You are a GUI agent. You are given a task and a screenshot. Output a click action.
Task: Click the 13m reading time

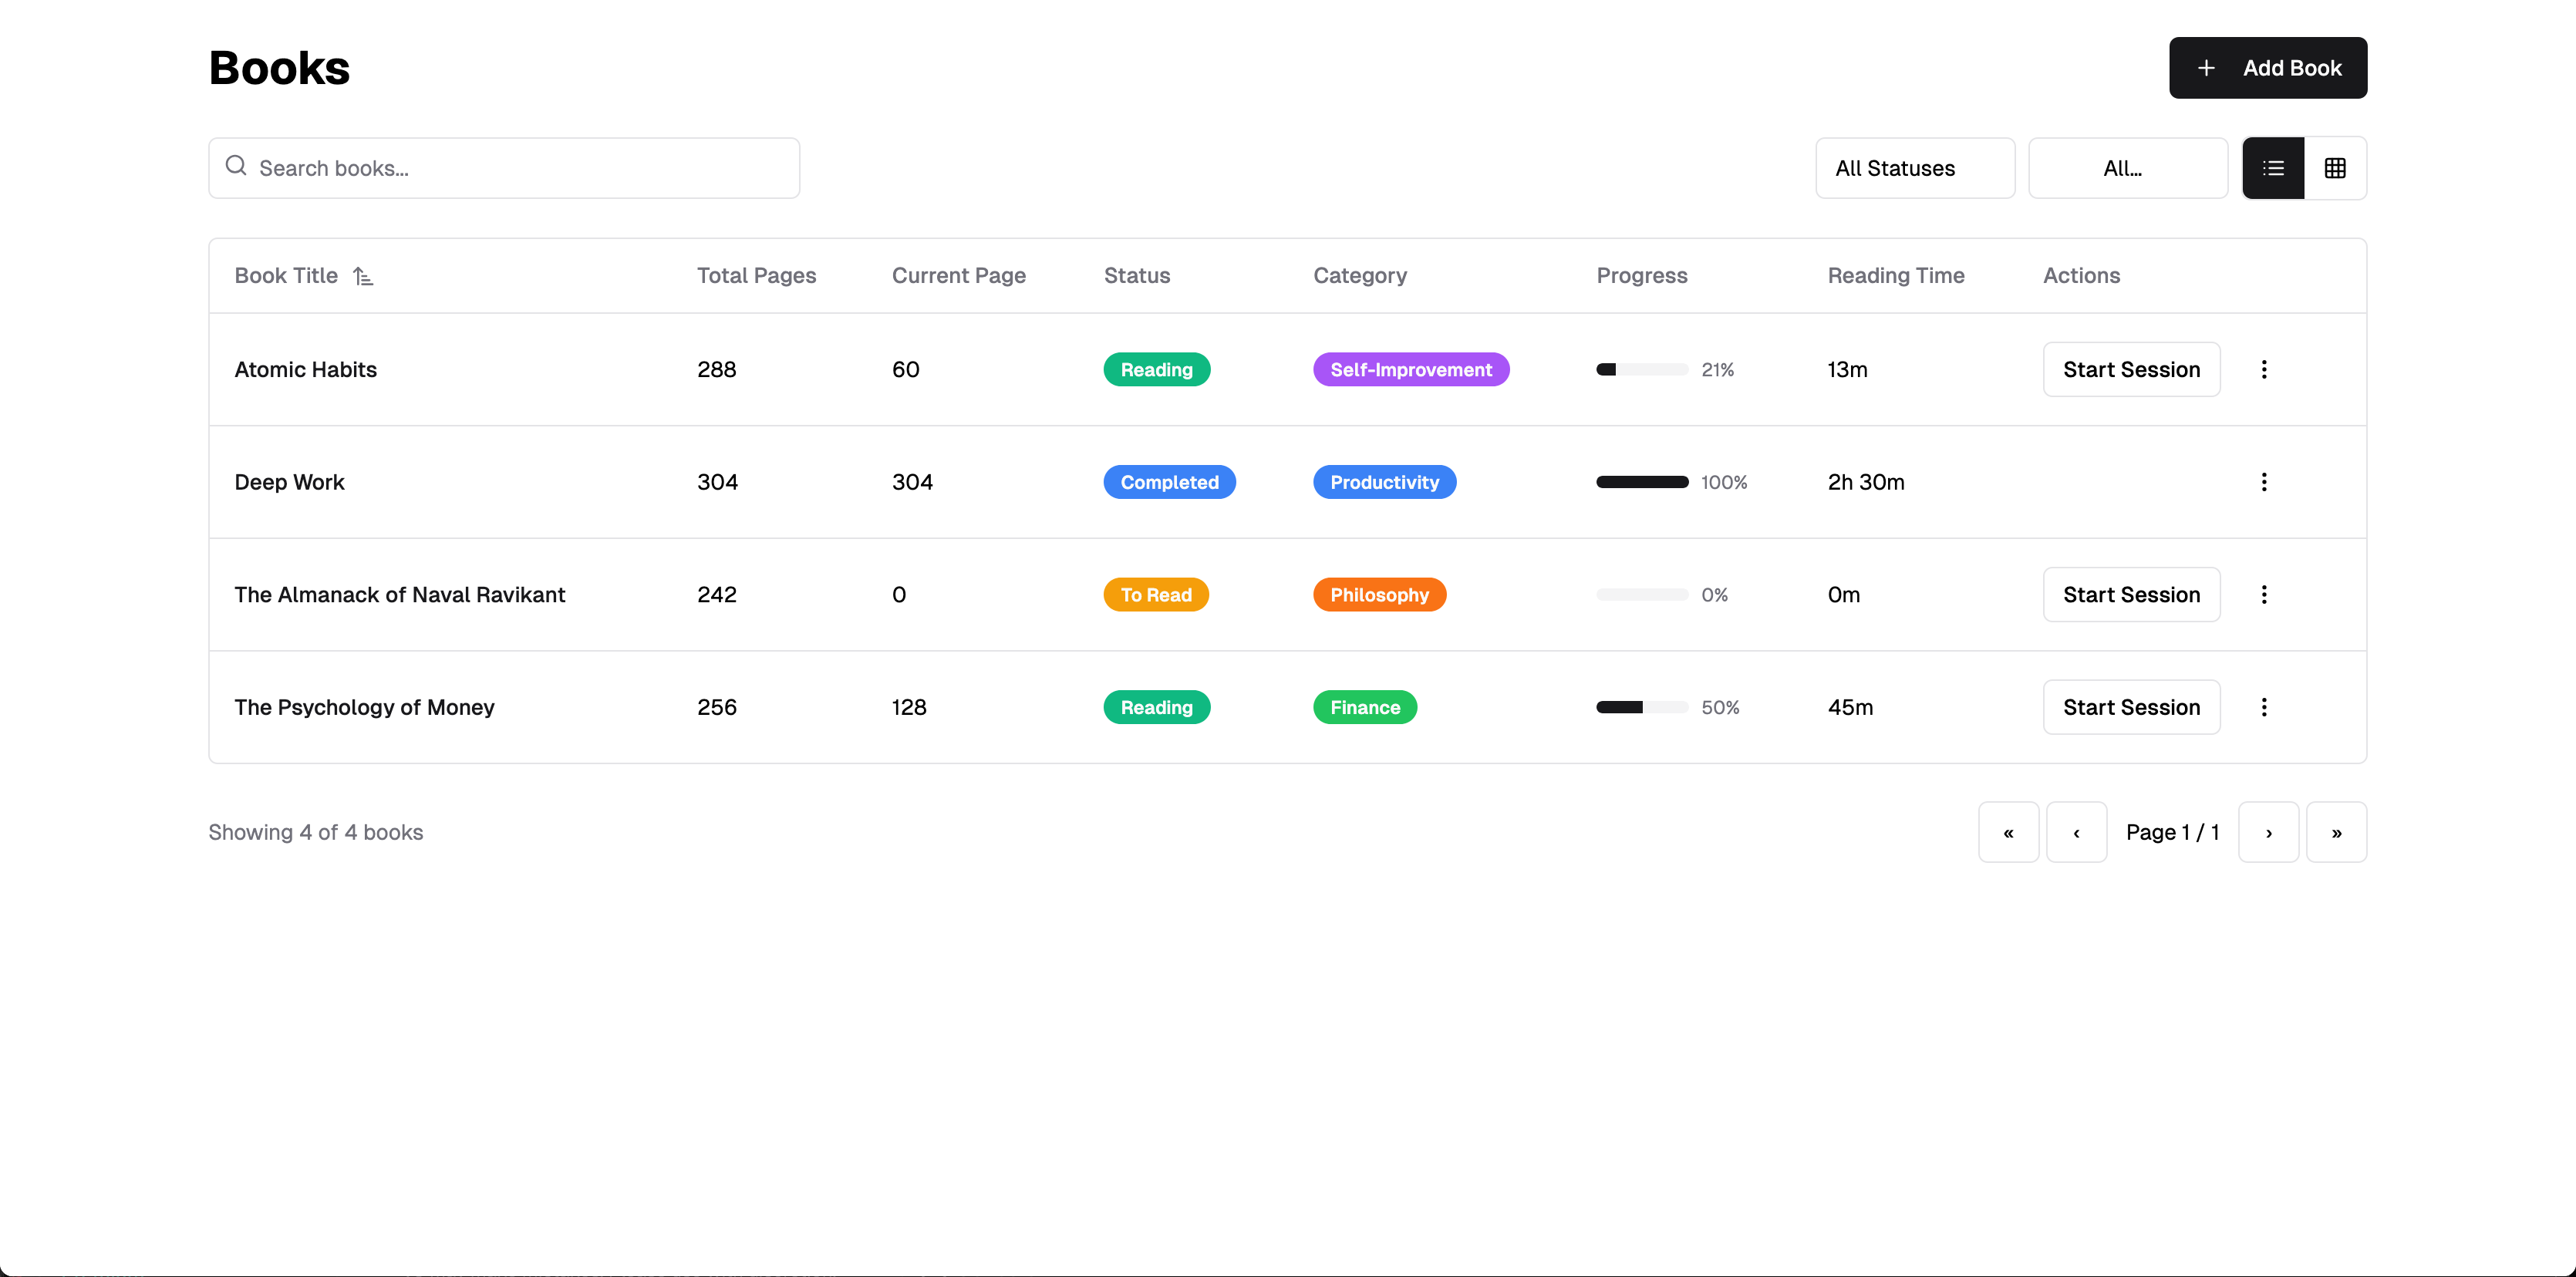tap(1847, 369)
